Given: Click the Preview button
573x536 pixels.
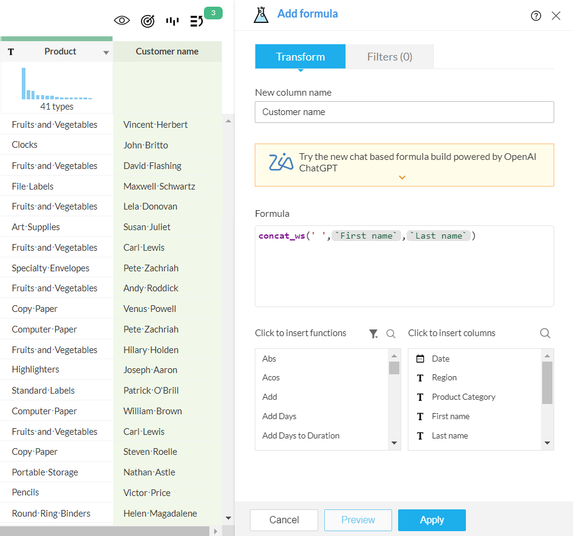Looking at the screenshot, I should coord(358,520).
